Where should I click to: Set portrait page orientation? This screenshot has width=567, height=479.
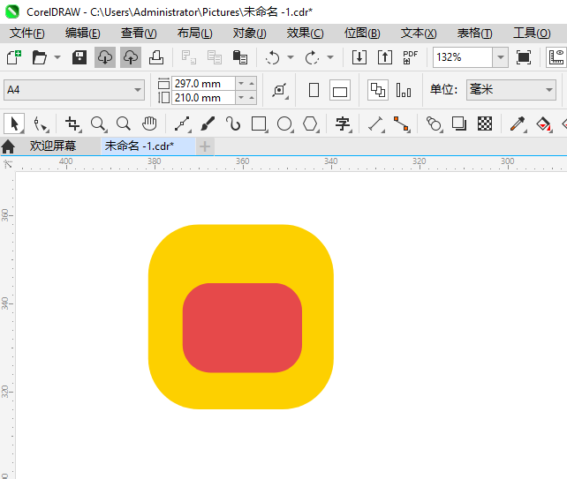tap(314, 90)
